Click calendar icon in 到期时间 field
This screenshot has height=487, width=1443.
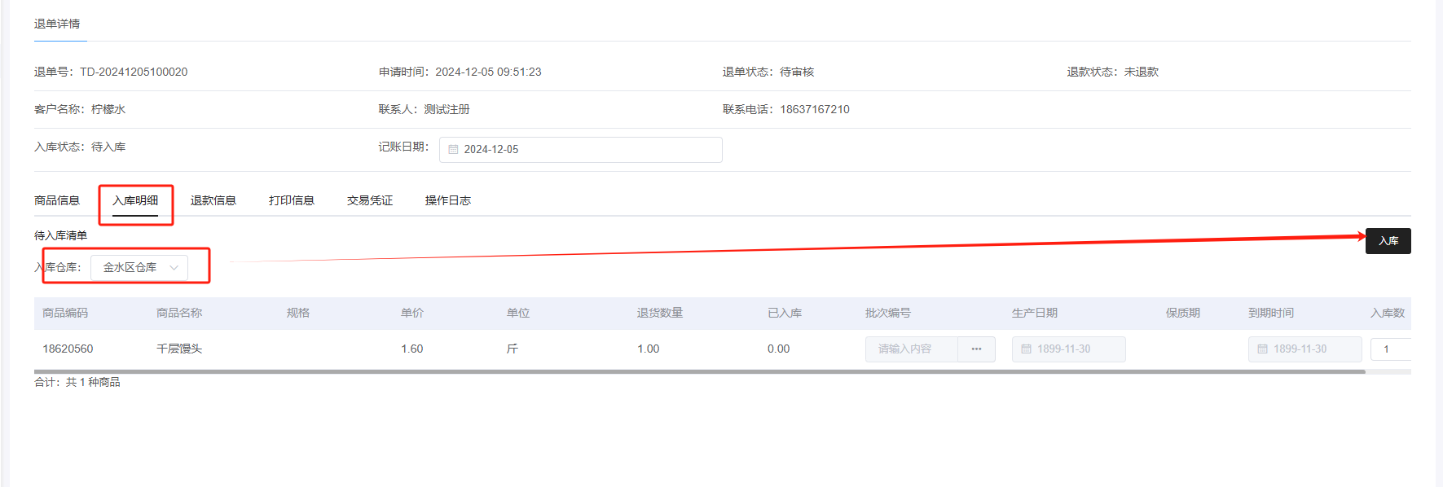1262,349
